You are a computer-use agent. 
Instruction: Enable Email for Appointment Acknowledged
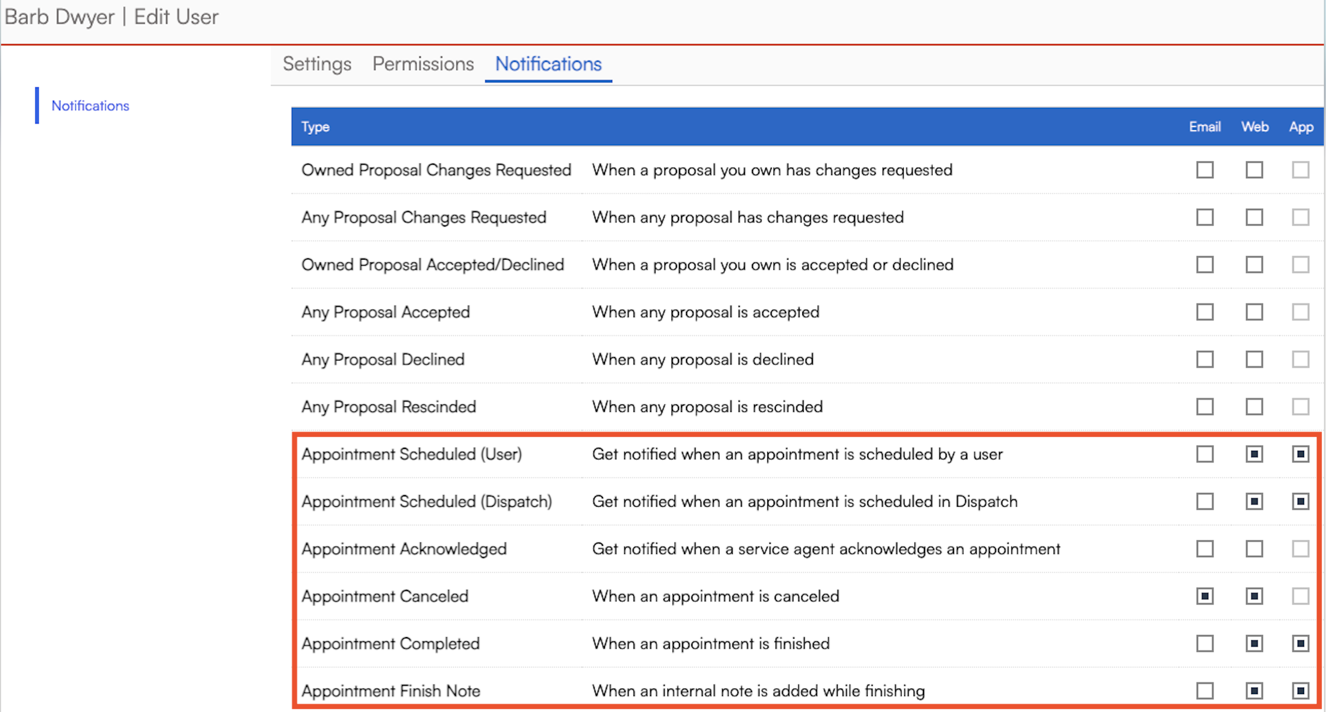coord(1205,549)
